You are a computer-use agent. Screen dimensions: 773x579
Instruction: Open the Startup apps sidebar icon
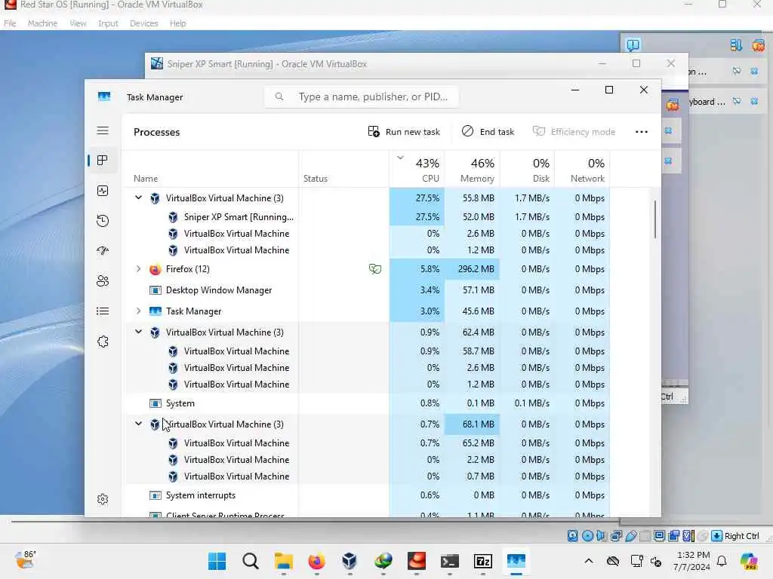coord(103,250)
